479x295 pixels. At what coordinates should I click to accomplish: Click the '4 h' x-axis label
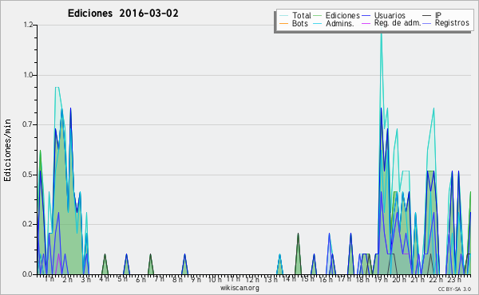pos(104,279)
